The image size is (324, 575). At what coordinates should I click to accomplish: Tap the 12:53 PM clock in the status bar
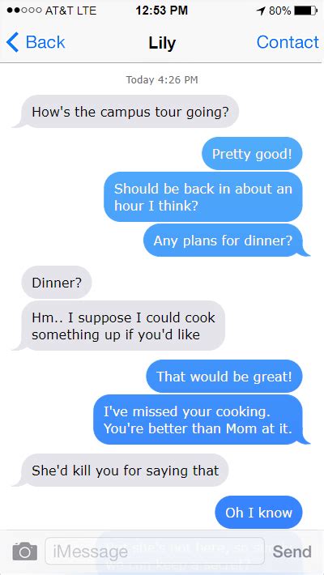click(x=161, y=11)
